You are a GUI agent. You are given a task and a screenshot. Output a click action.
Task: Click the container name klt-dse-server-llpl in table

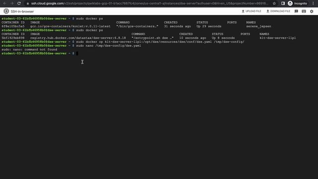(278, 38)
